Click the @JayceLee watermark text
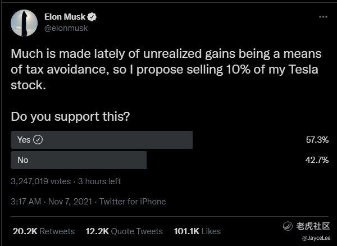This screenshot has width=337, height=246. point(316,238)
